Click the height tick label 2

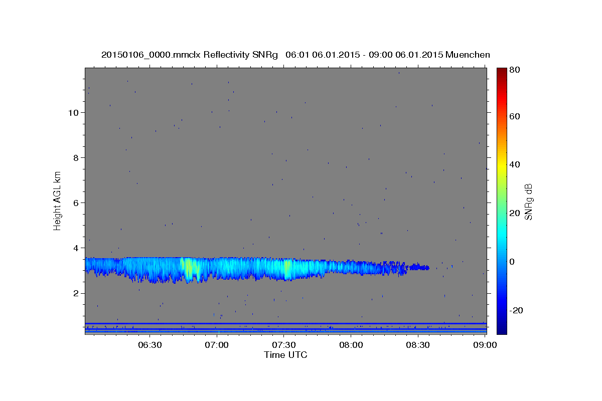pos(76,293)
